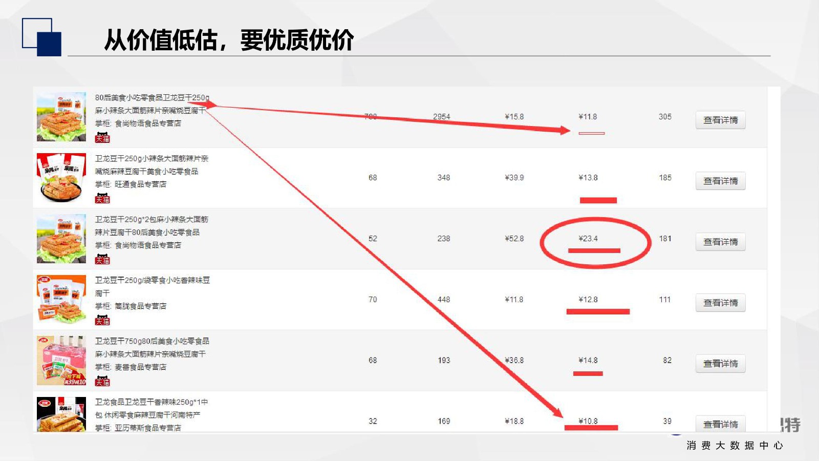The height and width of the screenshot is (461, 819).
Task: Select value 348 cell
Action: pyautogui.click(x=444, y=178)
